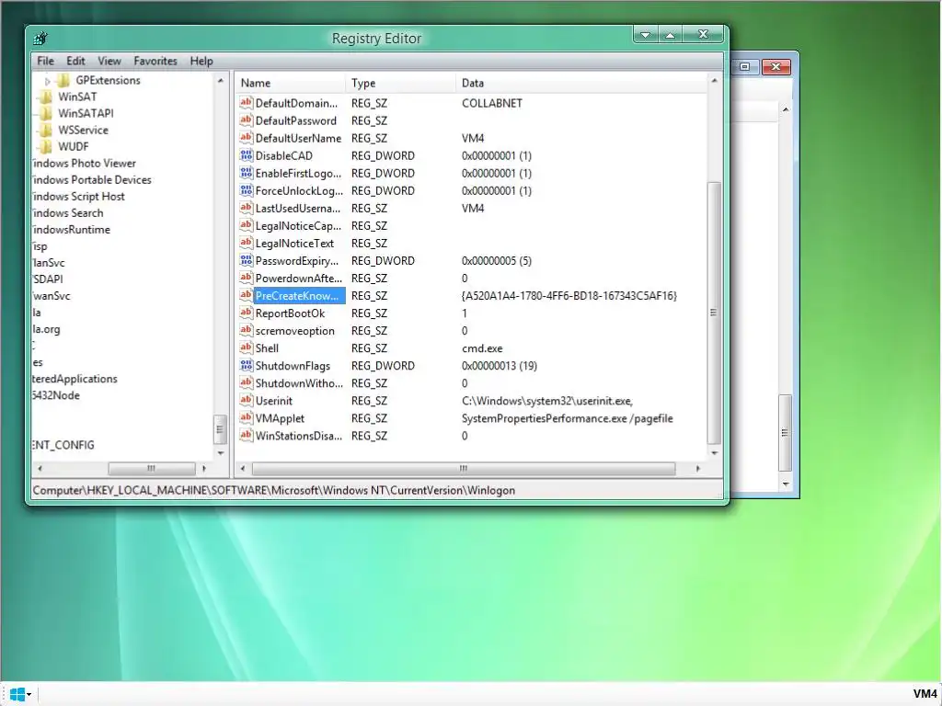Click the VMApplet string icon
The width and height of the screenshot is (942, 706).
pyautogui.click(x=246, y=418)
